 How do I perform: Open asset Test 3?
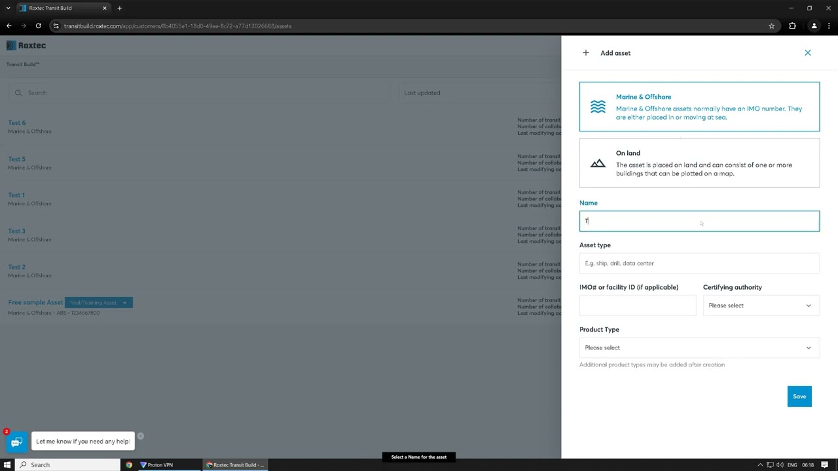point(17,231)
